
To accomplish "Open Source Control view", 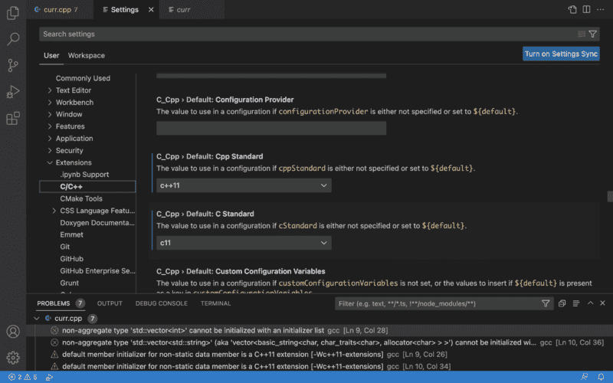I will point(13,65).
